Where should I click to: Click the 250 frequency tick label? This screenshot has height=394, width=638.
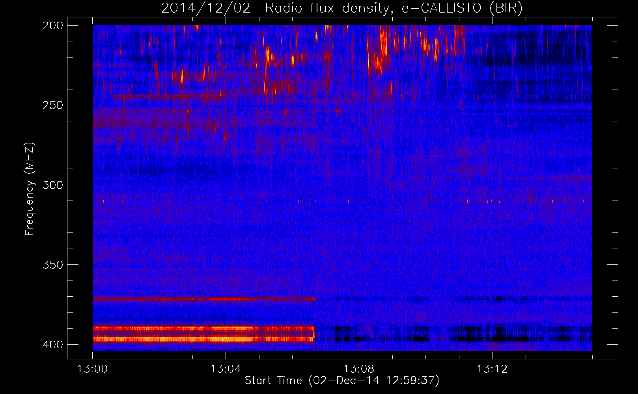click(52, 105)
